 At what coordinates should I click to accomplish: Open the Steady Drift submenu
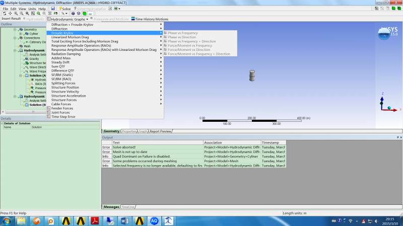105,62
